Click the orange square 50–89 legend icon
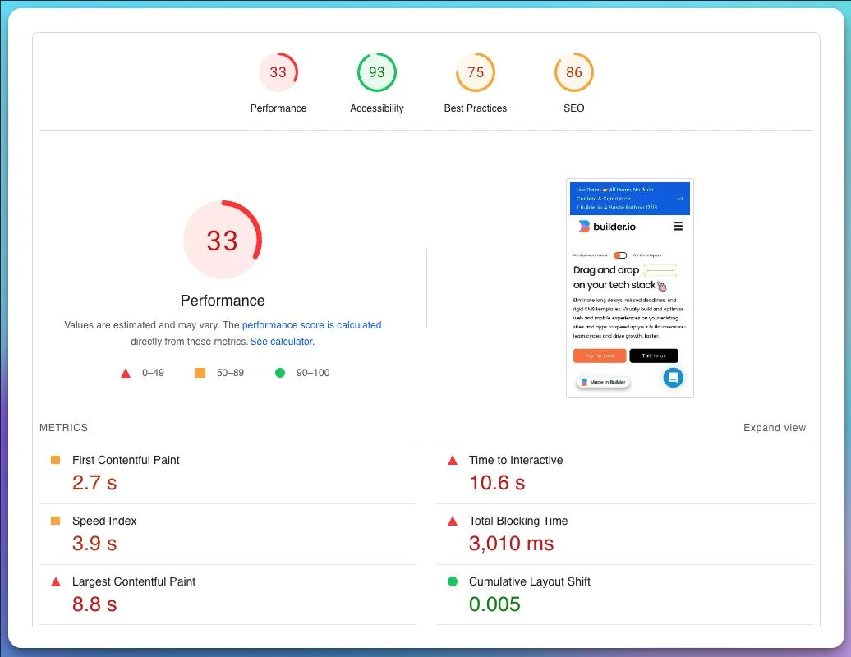The width and height of the screenshot is (851, 657). click(x=200, y=373)
